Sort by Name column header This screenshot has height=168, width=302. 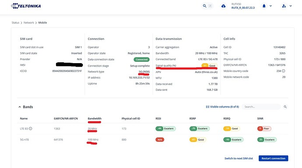pos(24,118)
